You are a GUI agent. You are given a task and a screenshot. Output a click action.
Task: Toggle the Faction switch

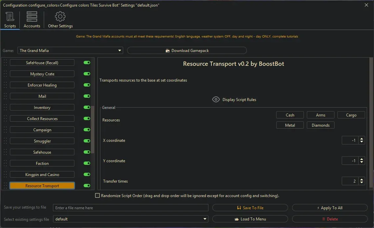[87, 164]
